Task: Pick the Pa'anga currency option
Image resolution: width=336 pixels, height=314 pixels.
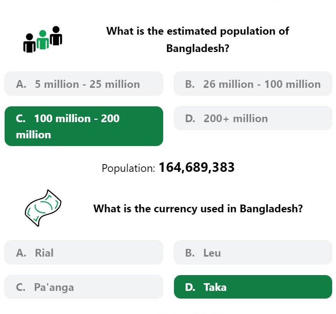Action: (x=84, y=287)
